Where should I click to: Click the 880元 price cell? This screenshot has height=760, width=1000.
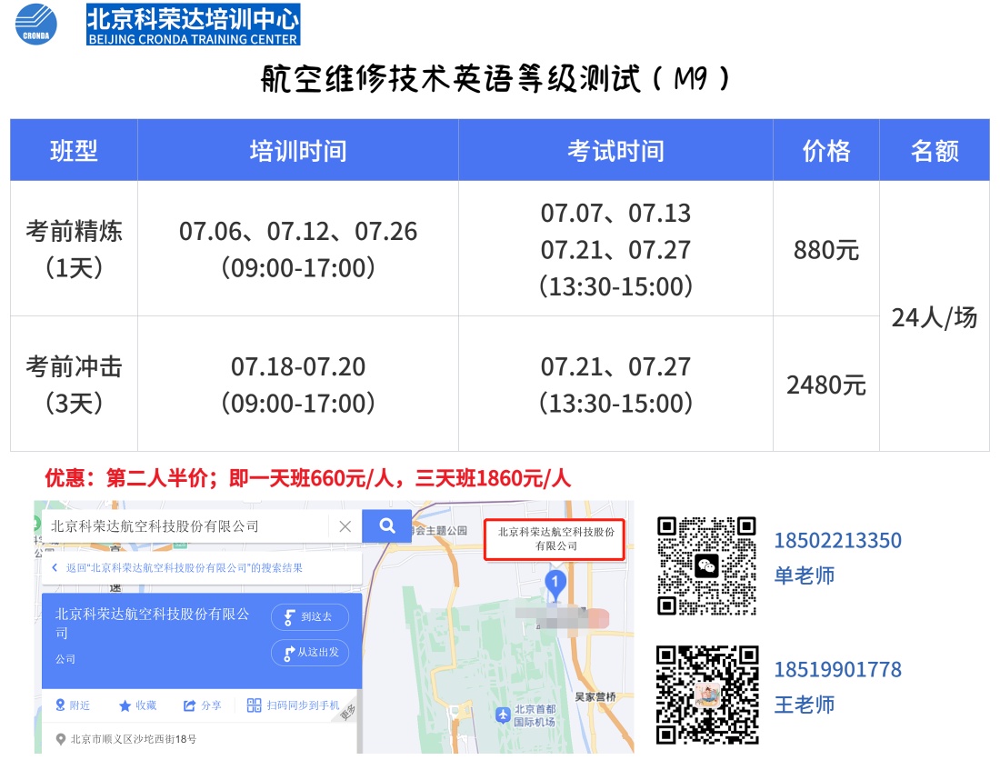825,249
